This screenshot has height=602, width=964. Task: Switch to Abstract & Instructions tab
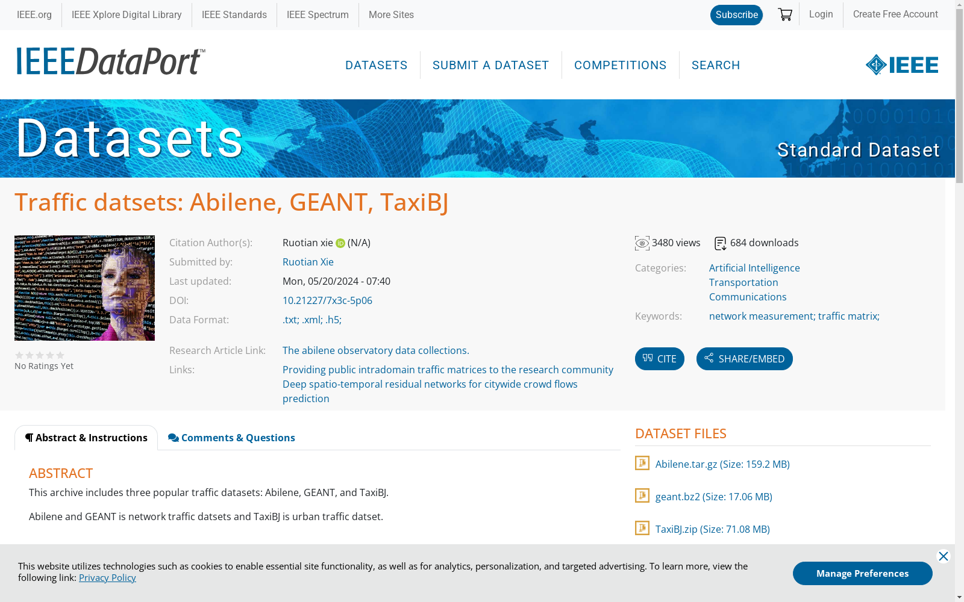86,438
